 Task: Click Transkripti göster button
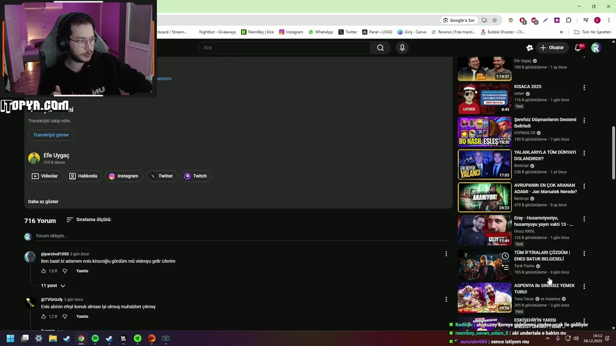(x=51, y=135)
